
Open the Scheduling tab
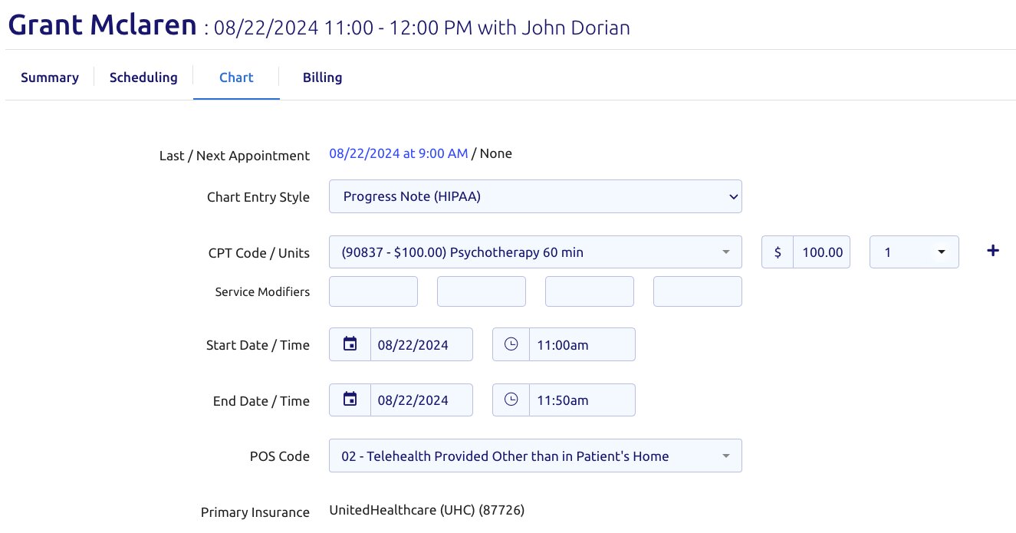tap(143, 77)
